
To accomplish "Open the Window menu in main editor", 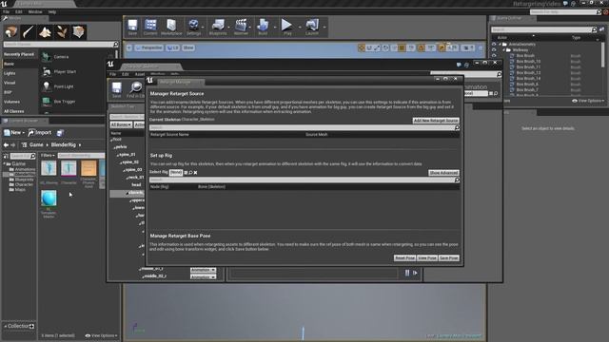I will point(35,12).
